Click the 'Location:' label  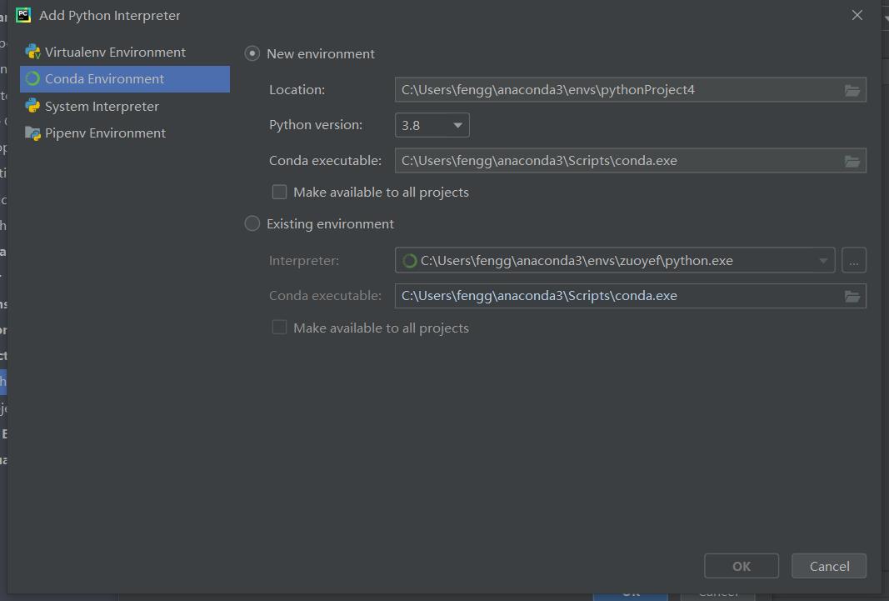point(297,89)
